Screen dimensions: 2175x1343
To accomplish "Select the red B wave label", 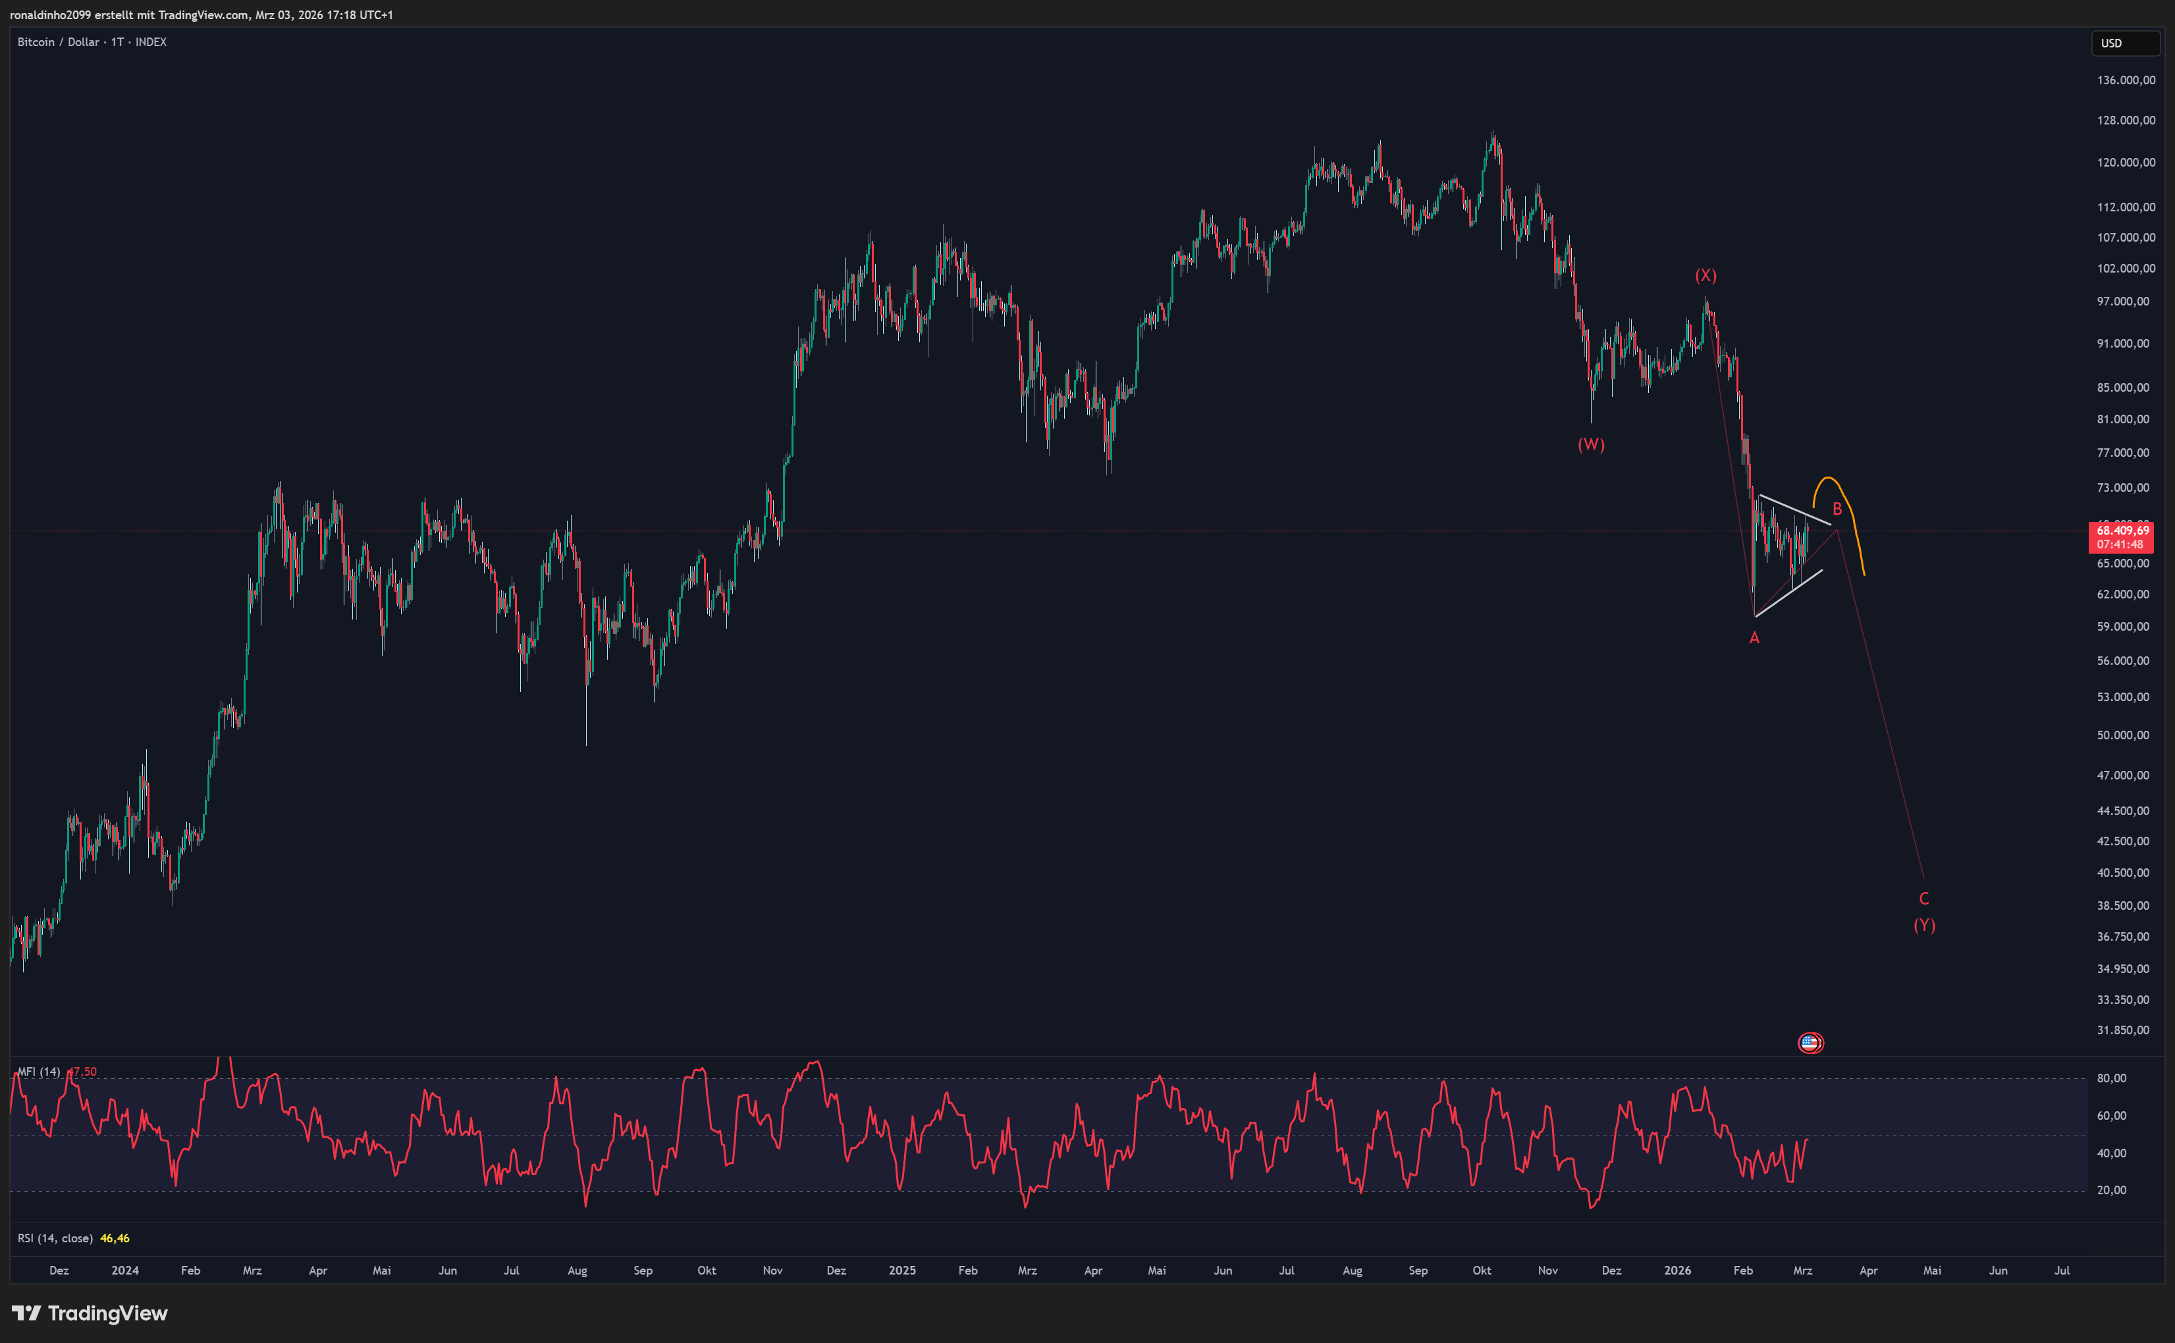I will click(1837, 509).
